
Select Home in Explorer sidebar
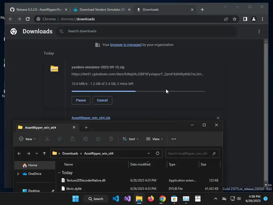click(x=35, y=165)
